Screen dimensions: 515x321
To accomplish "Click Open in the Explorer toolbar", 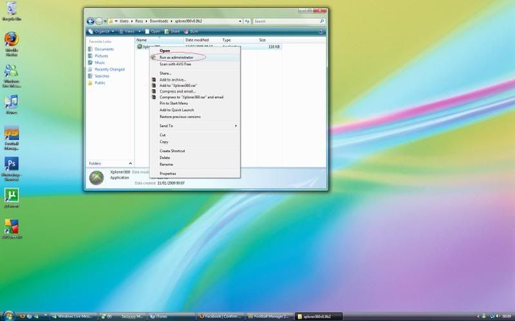I will (153, 31).
